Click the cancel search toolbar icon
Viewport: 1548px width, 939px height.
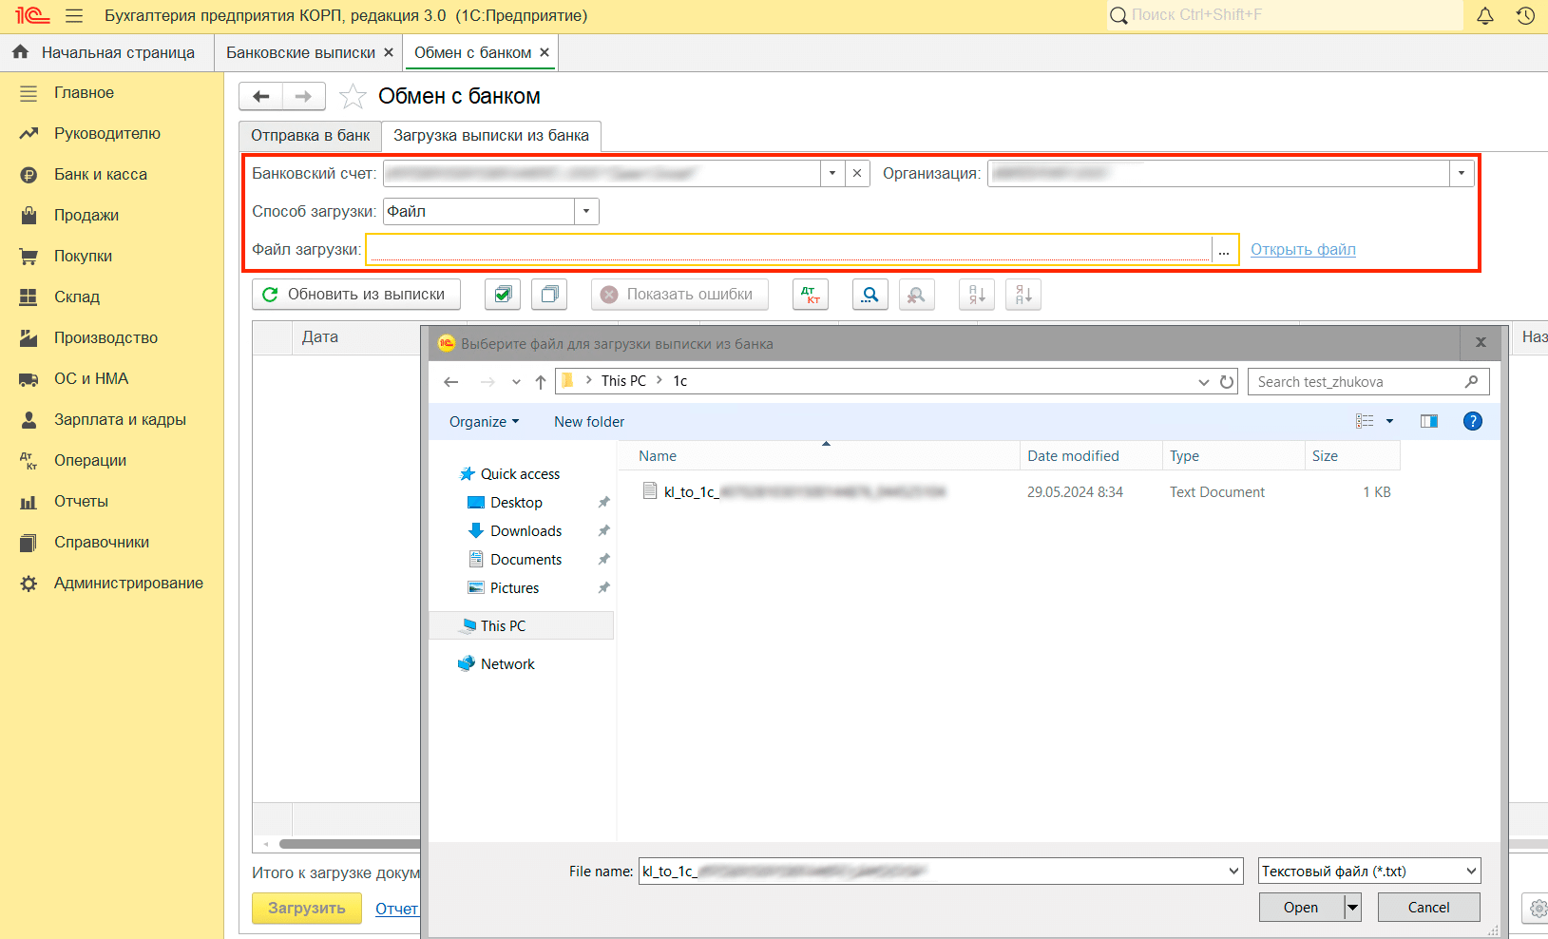(x=916, y=295)
